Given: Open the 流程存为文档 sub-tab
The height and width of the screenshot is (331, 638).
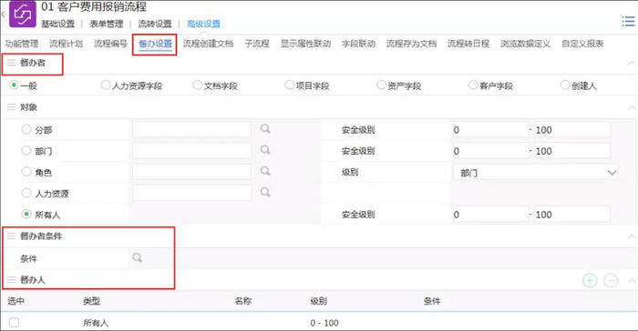Looking at the screenshot, I should click(x=411, y=44).
